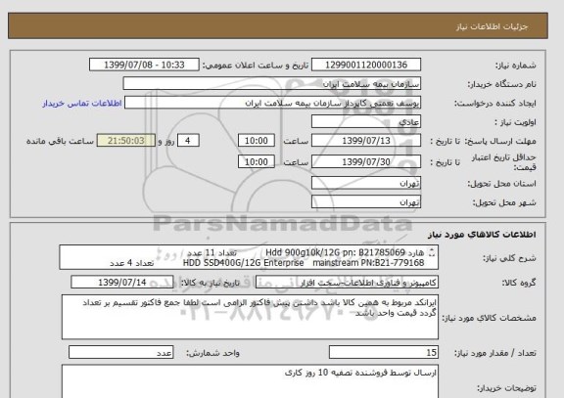Screen dimensions: 564x398
Task: Select the request creator field
Action: (x=272, y=103)
